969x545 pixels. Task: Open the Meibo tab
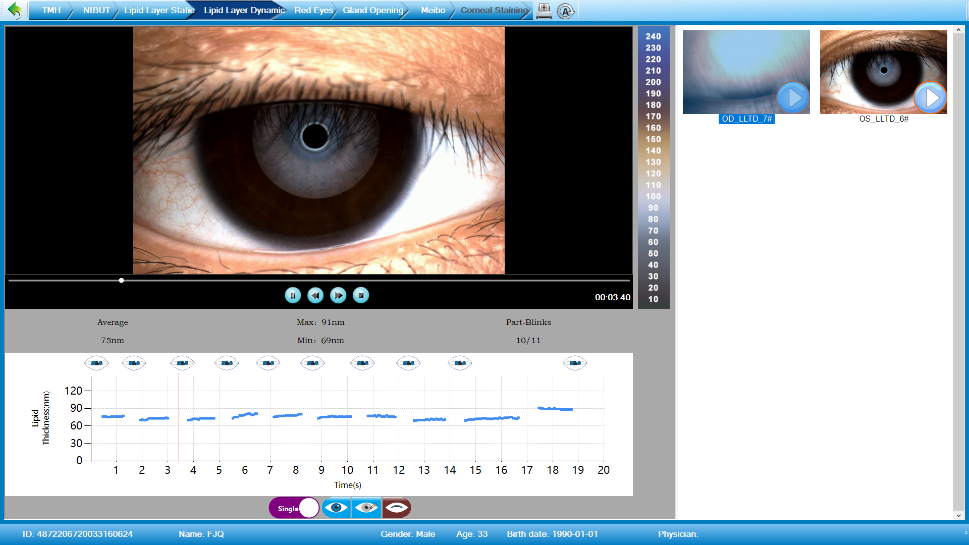[432, 10]
